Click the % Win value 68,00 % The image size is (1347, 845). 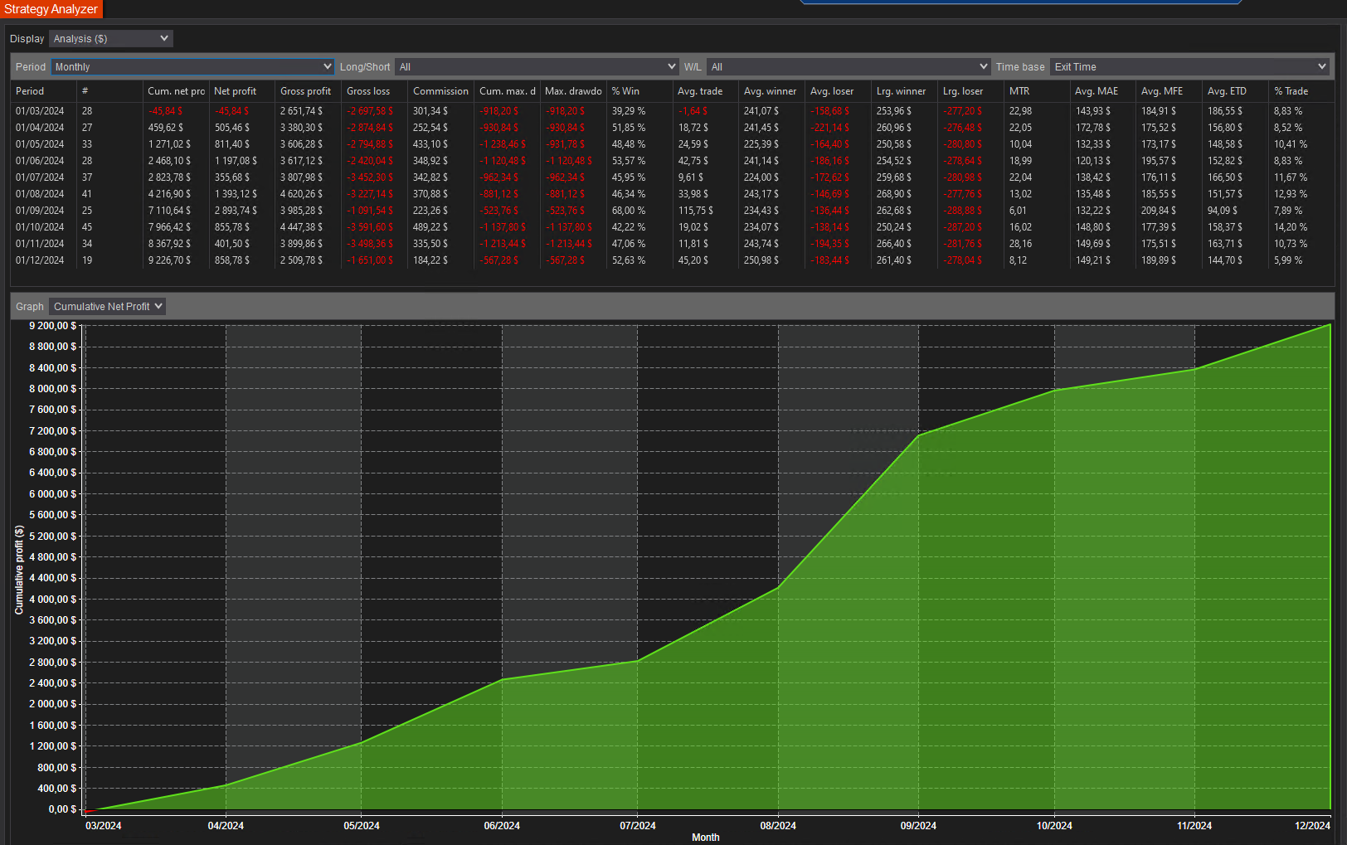pos(629,211)
